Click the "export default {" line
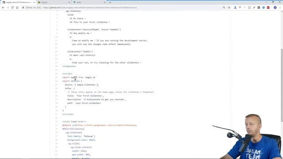Image resolution: width=283 pixels, height=159 pixels. [72, 81]
